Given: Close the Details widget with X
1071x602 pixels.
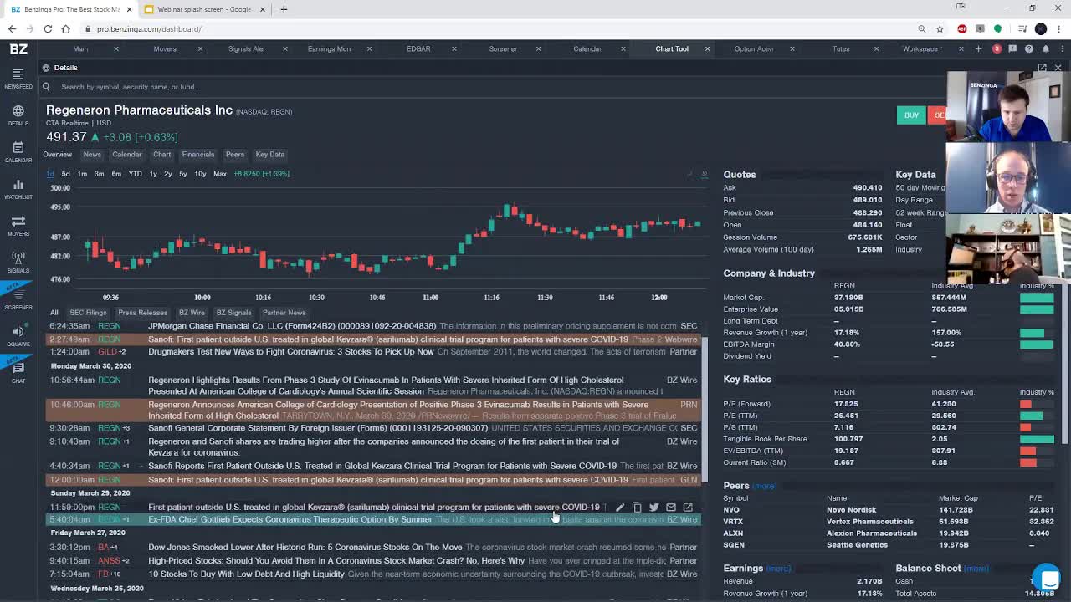Looking at the screenshot, I should [1058, 68].
